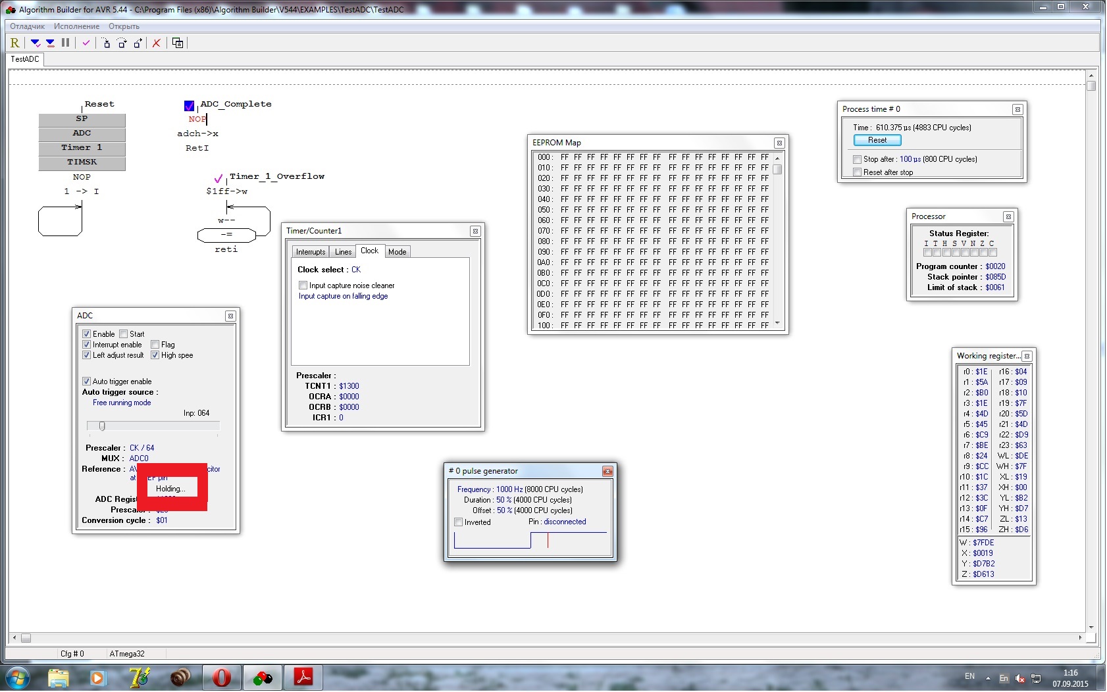Open Opera browser from the taskbar
The width and height of the screenshot is (1107, 692).
point(222,677)
